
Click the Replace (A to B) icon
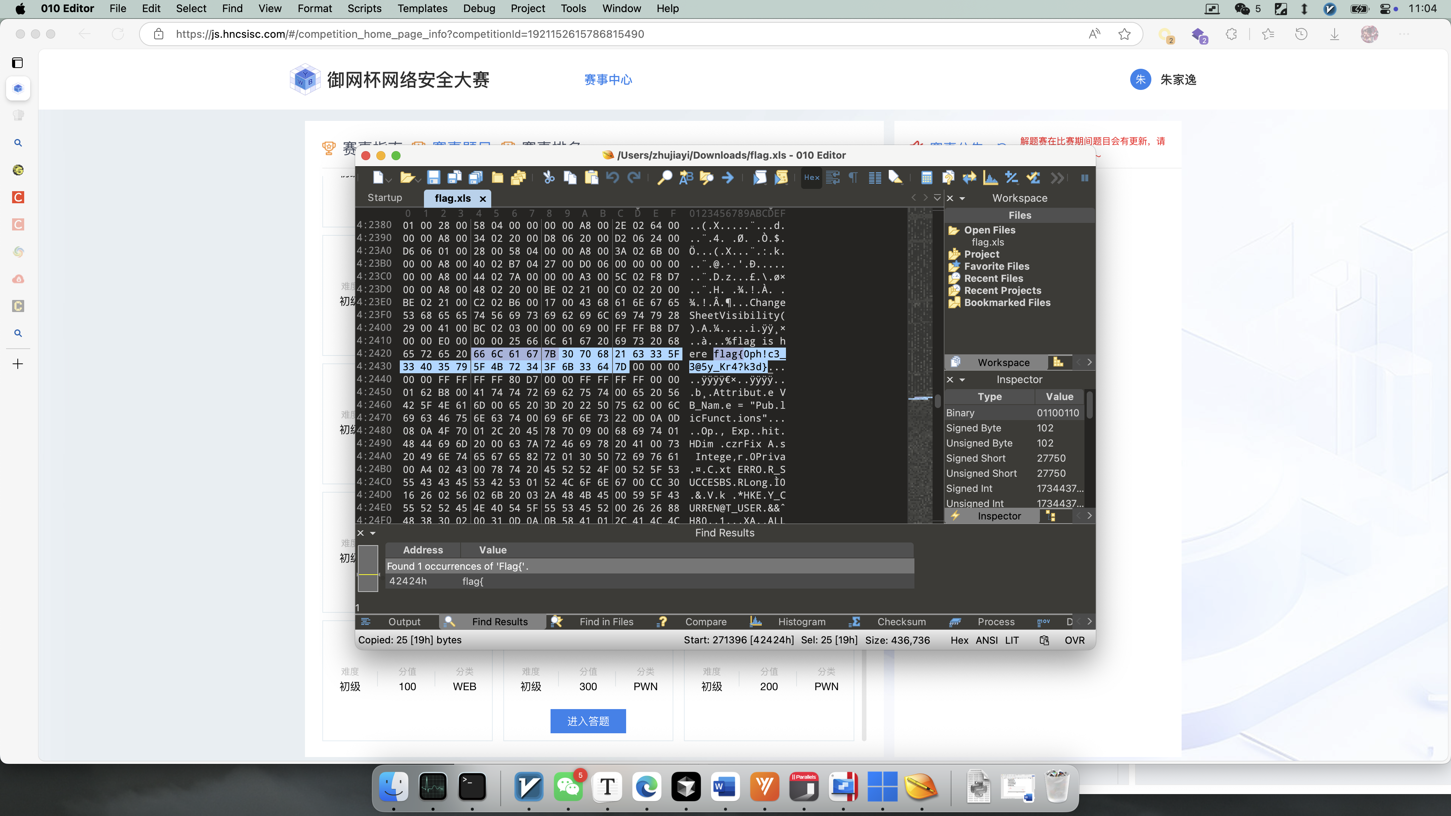pos(685,178)
